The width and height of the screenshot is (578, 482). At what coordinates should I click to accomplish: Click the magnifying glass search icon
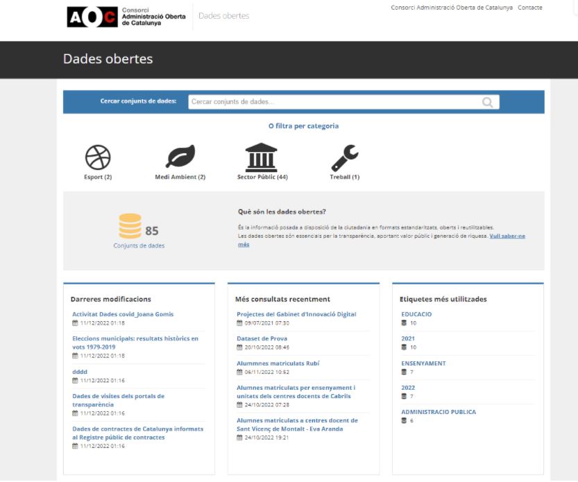(x=488, y=102)
